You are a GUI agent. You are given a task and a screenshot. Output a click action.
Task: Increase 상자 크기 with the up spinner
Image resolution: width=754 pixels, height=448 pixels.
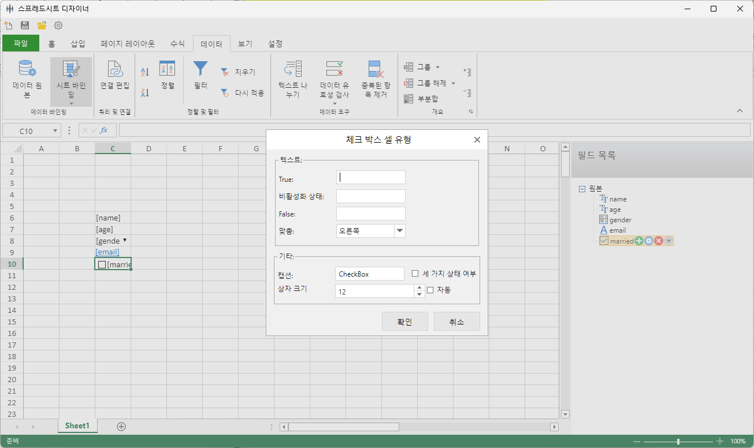coord(419,288)
